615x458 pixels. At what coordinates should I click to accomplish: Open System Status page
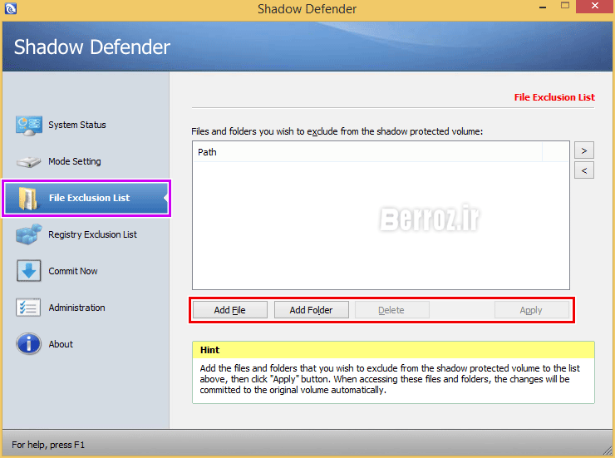[77, 125]
